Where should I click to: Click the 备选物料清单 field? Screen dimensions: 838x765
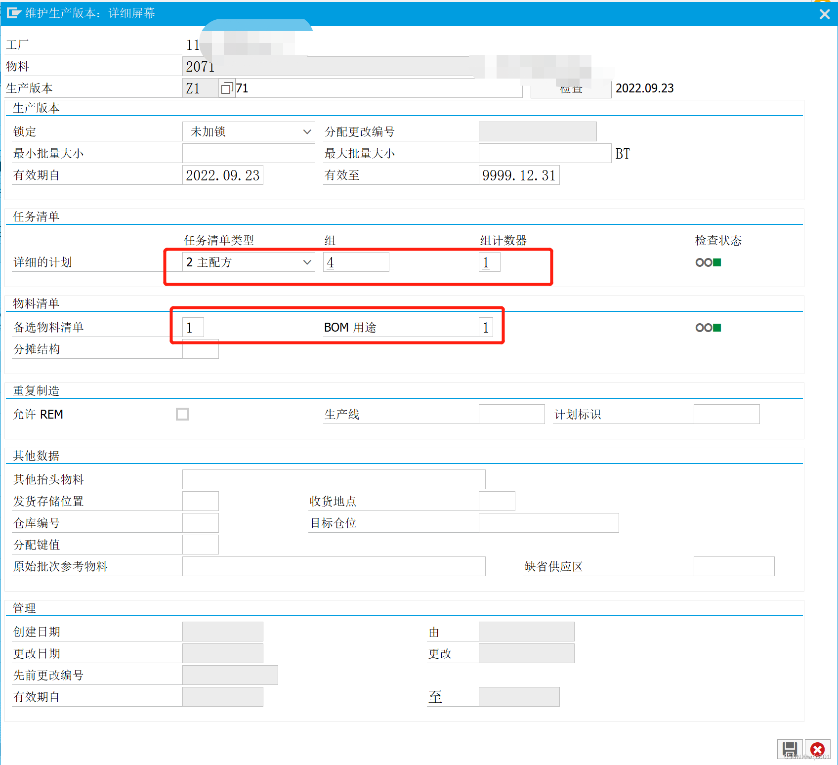(x=193, y=327)
